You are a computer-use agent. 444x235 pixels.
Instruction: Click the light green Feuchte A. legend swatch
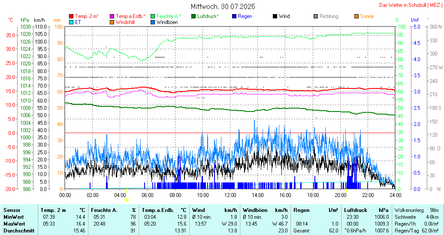(153, 16)
